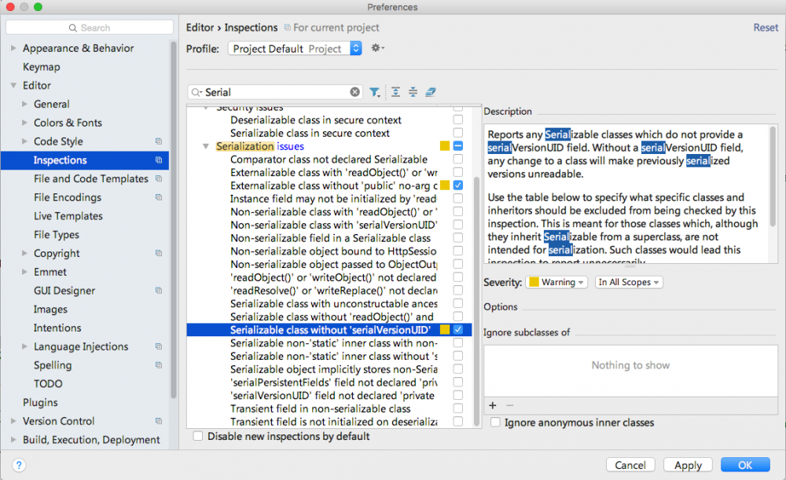The width and height of the screenshot is (786, 480).
Task: Open the Profile dropdown Project Default
Action: [x=295, y=49]
